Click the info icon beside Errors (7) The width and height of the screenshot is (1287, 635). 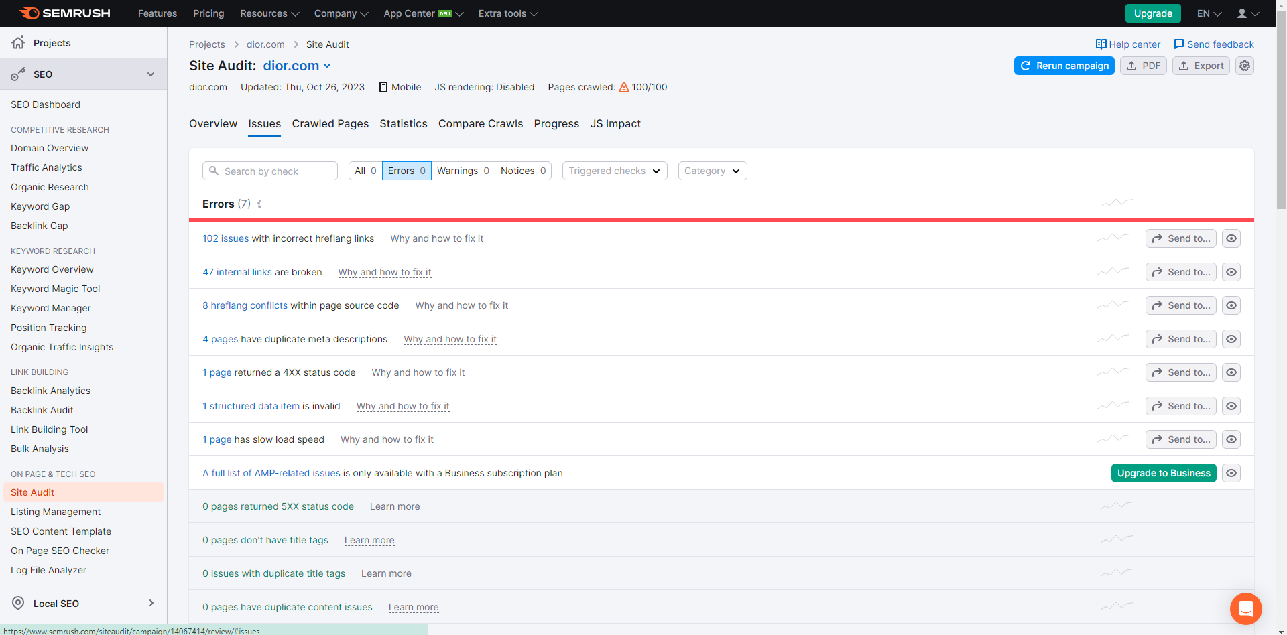pos(259,204)
